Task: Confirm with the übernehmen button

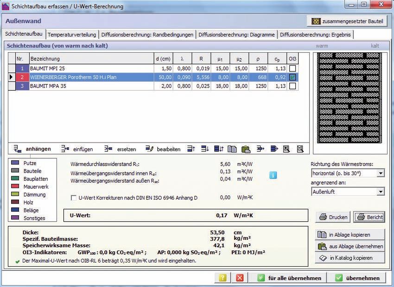Action: point(357,278)
